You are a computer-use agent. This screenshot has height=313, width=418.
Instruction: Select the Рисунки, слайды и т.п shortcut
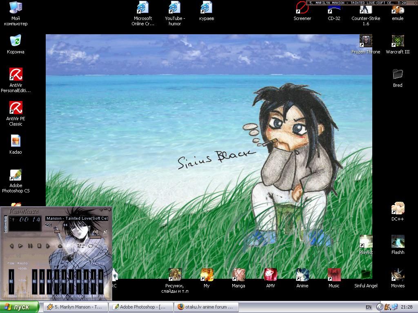[175, 281]
